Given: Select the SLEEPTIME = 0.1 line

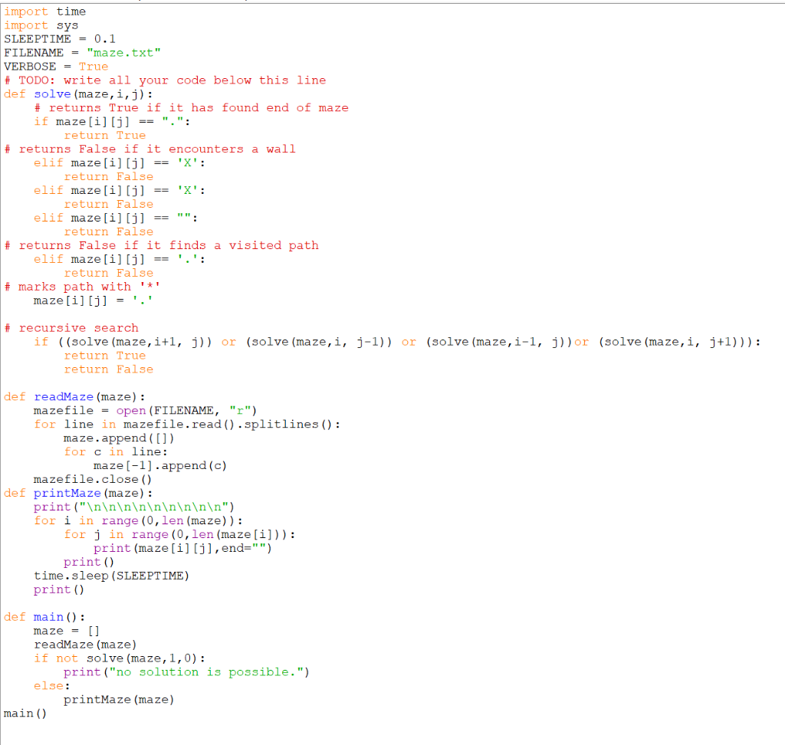Looking at the screenshot, I should [x=60, y=39].
